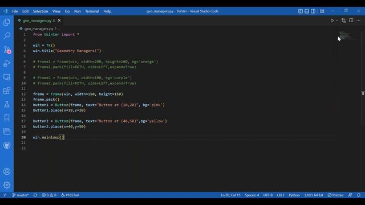Open the remote window indicator in status bar

pyautogui.click(x=5, y=195)
